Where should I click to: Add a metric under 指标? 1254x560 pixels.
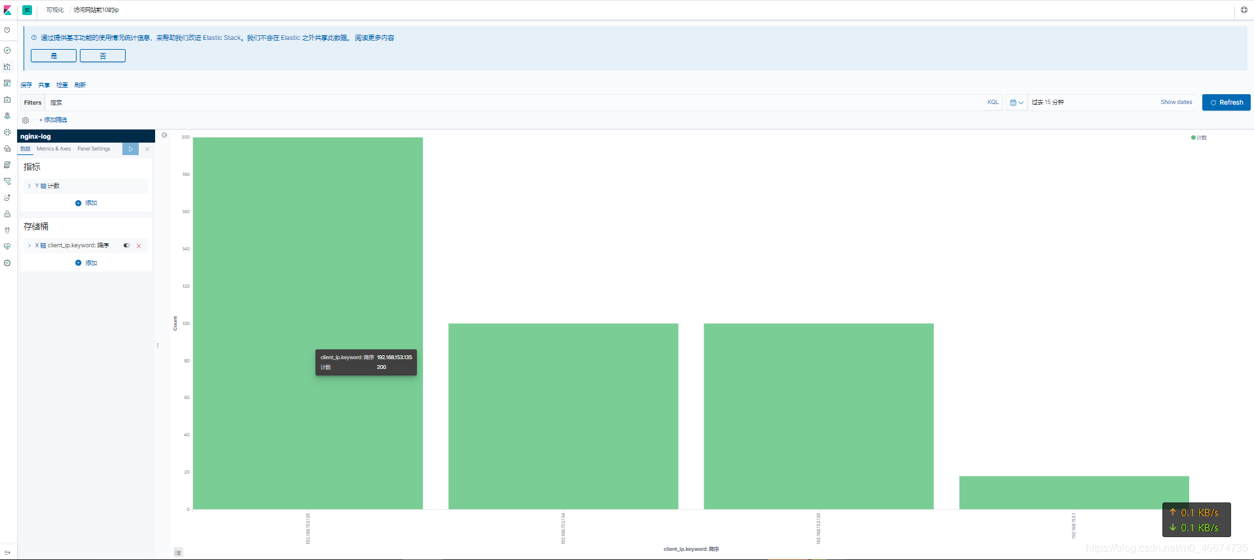[x=86, y=203]
